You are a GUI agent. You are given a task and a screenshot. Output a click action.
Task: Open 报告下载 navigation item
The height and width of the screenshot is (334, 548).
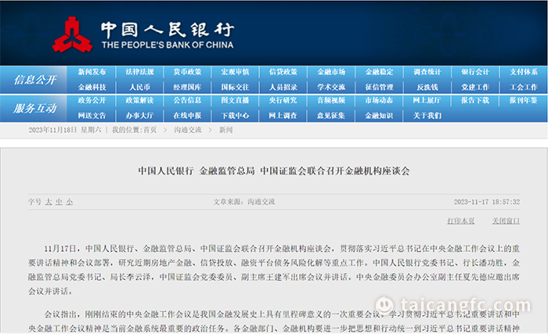[475, 101]
